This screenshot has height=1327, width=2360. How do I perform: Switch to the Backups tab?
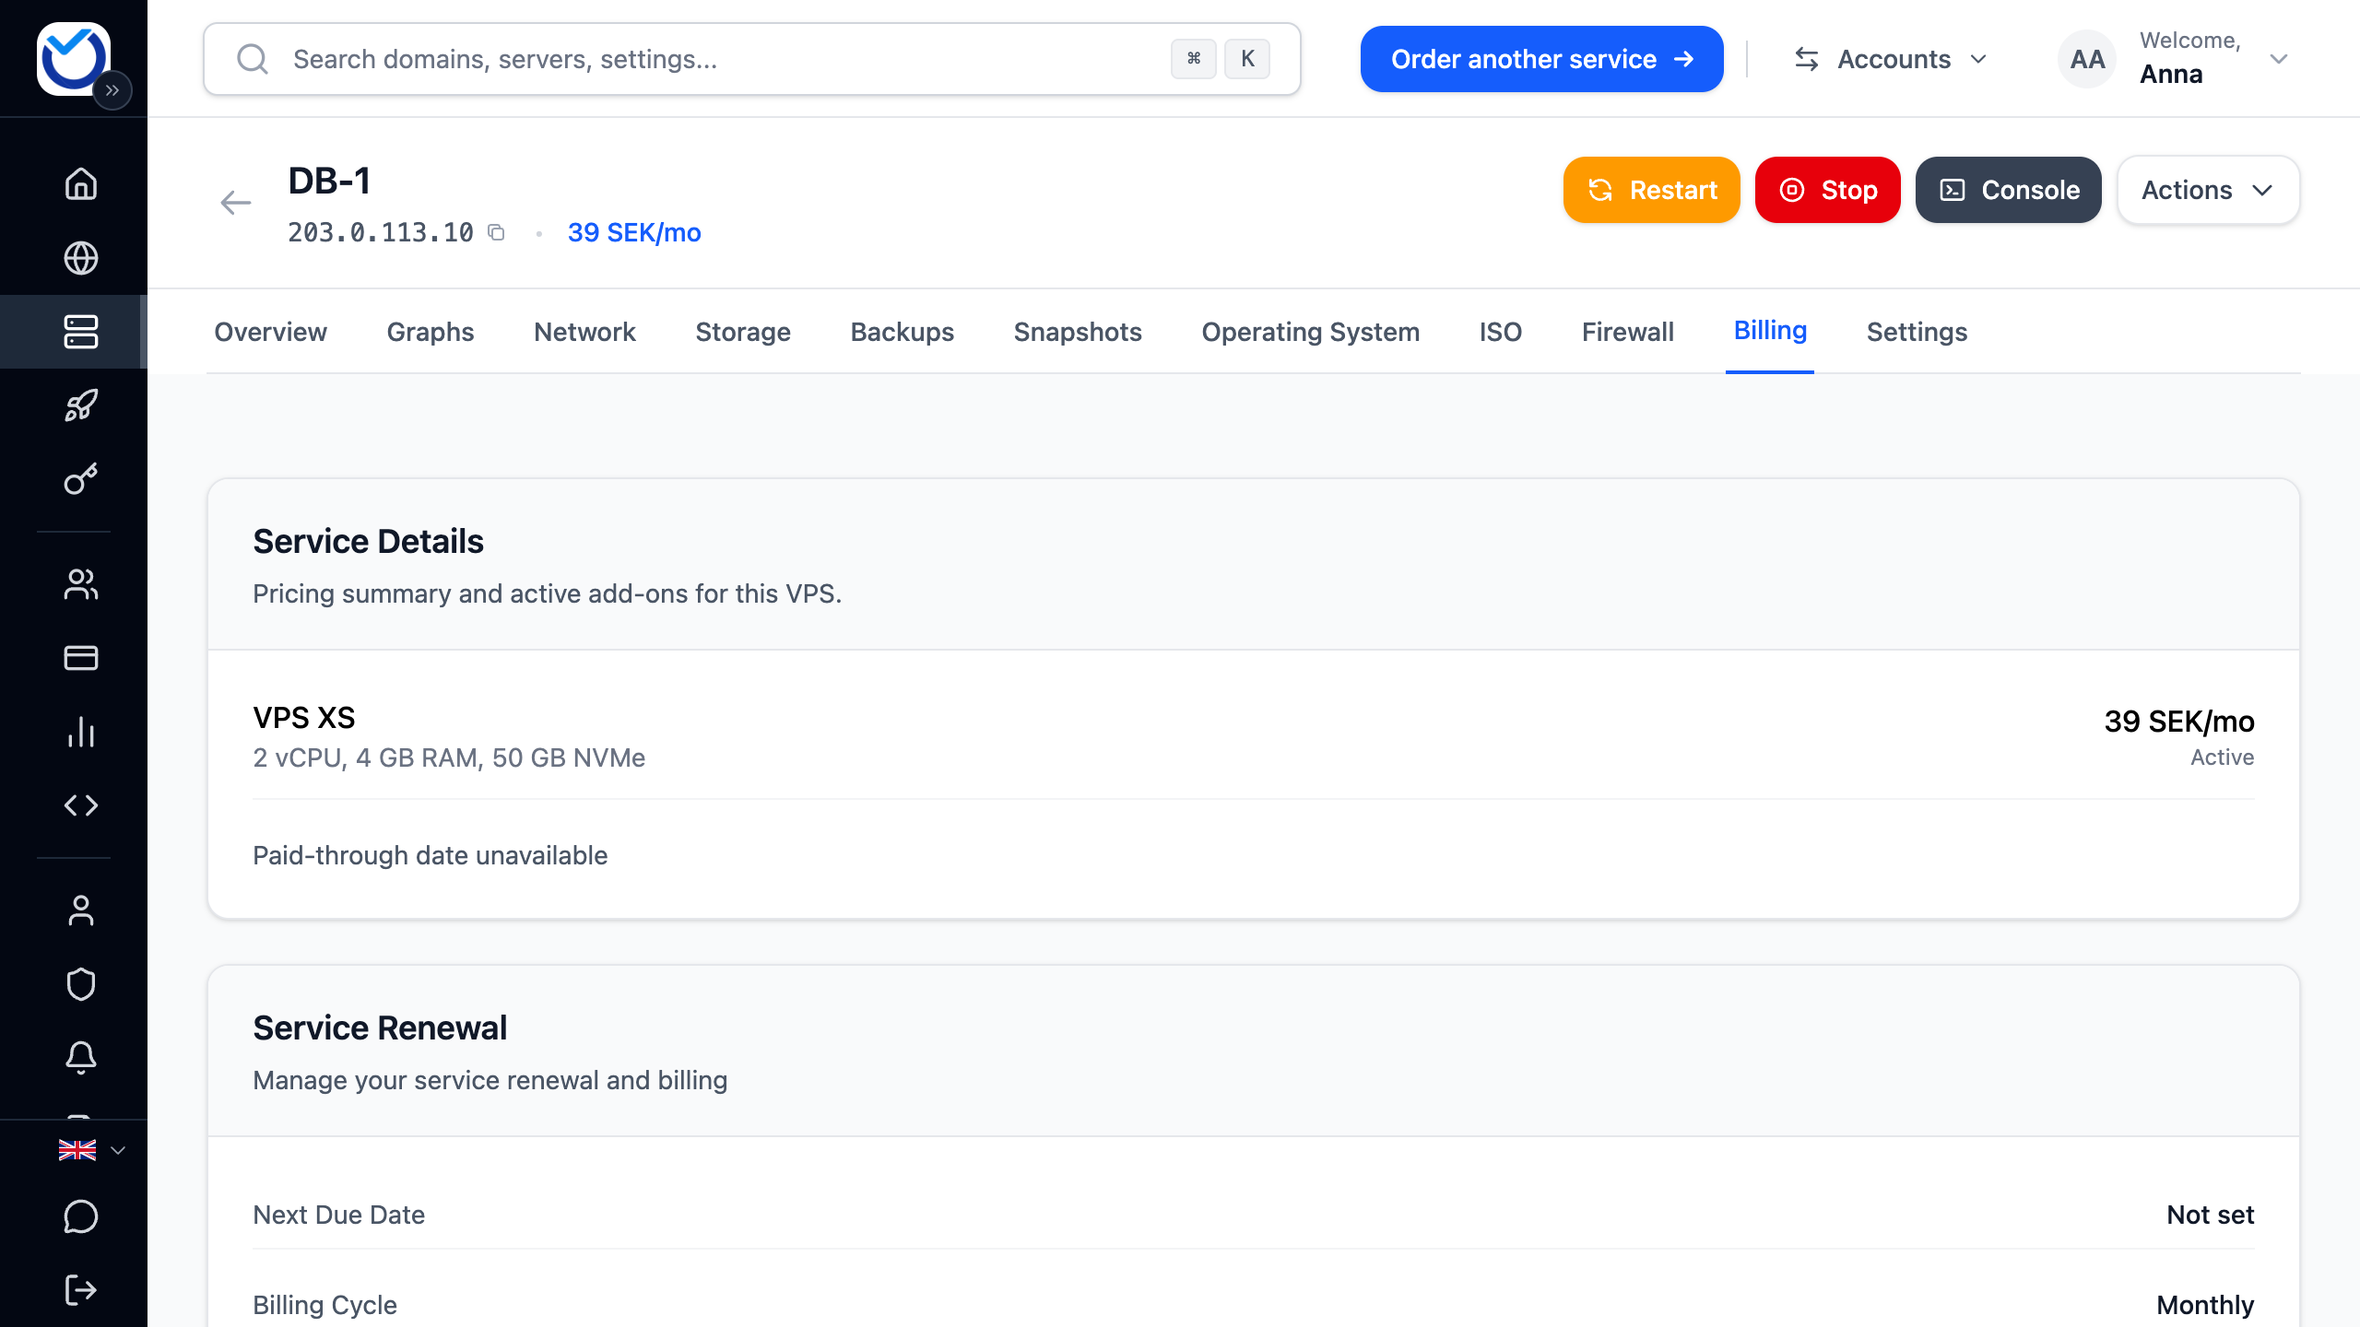[902, 332]
